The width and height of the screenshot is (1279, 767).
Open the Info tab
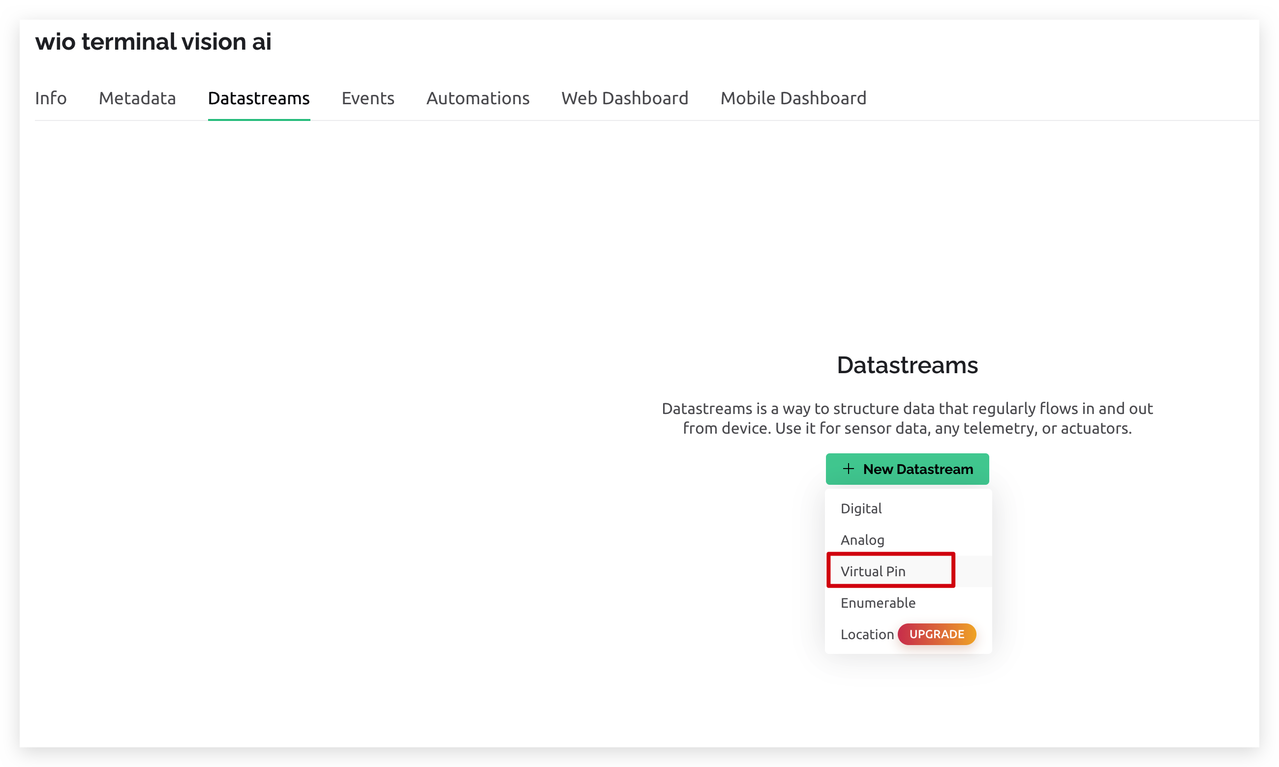click(x=51, y=98)
